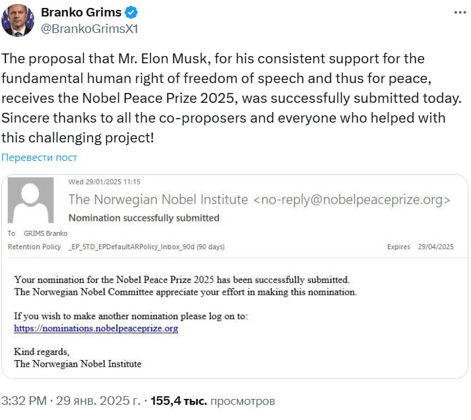Screen dimensions: 471x420
Task: Click the gray sender placeholder avatar in email
Action: (x=30, y=200)
